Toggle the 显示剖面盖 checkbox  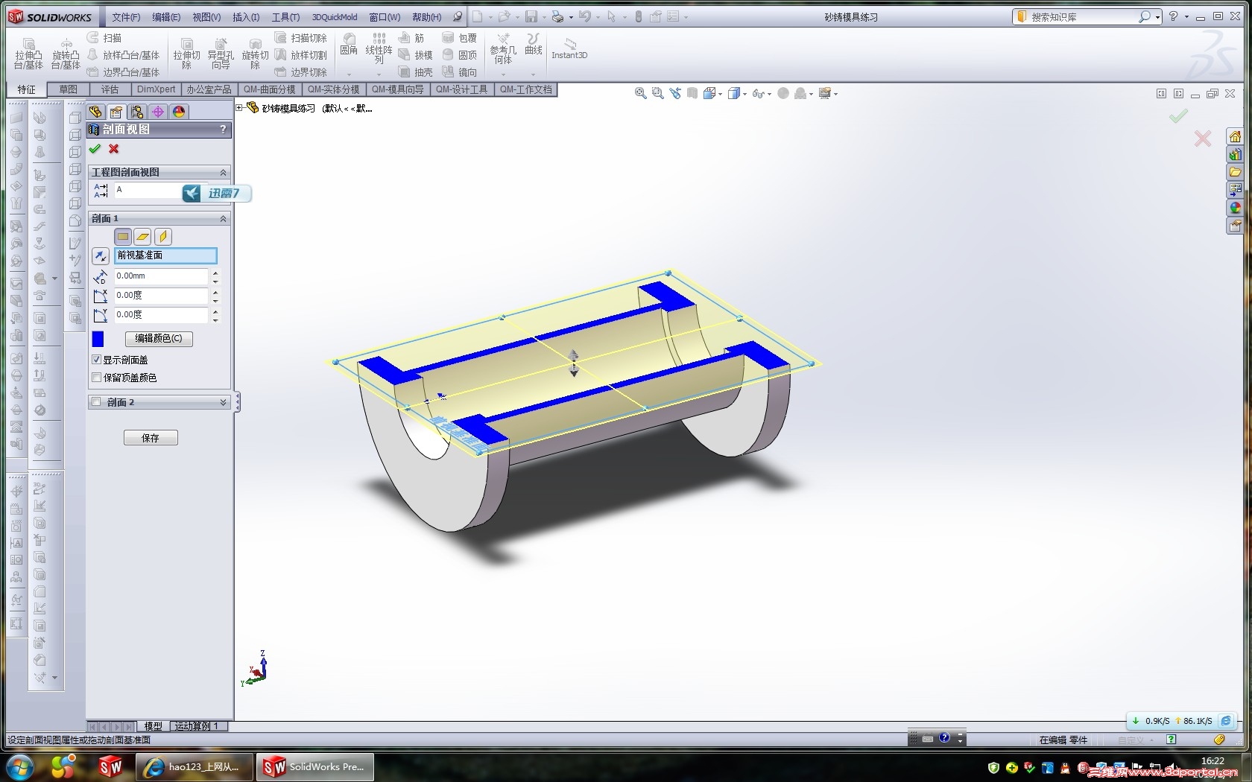[x=96, y=360]
